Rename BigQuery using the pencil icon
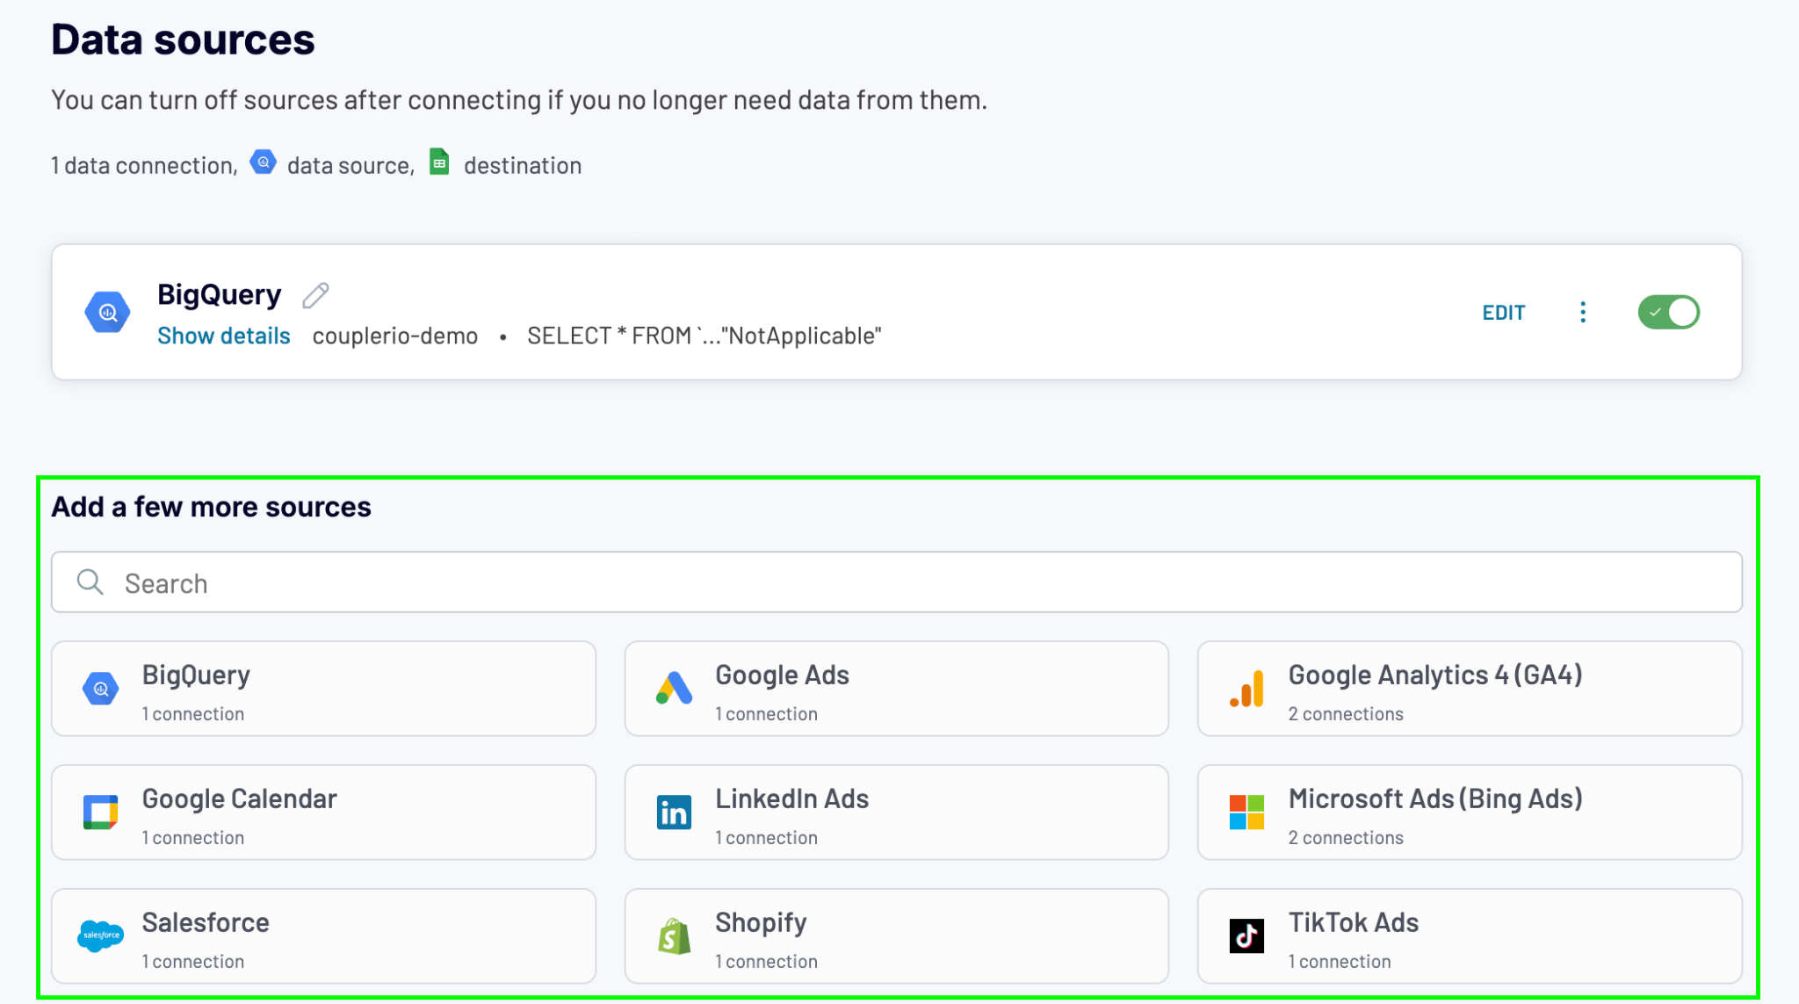Screen dimensions: 1799x1004 315,293
